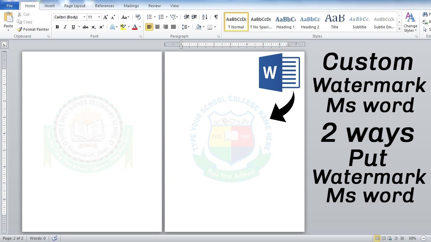Click the 50% zoom level

(412, 238)
